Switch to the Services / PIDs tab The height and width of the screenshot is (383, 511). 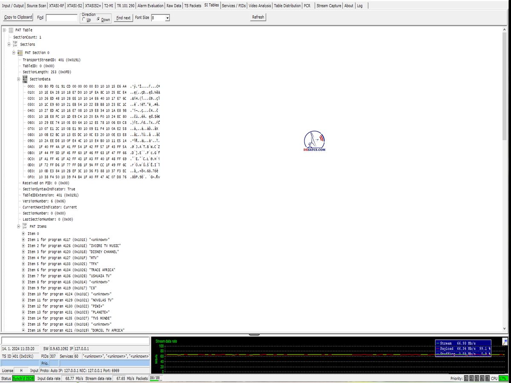click(x=234, y=6)
